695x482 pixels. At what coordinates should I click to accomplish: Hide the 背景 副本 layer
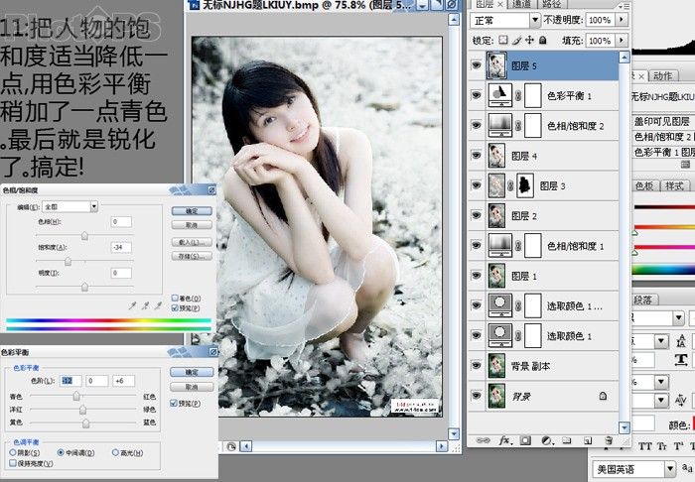[477, 365]
